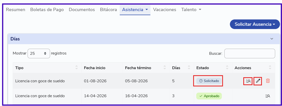View details of the Solicitado license row
This screenshot has width=282, height=106.
248,81
